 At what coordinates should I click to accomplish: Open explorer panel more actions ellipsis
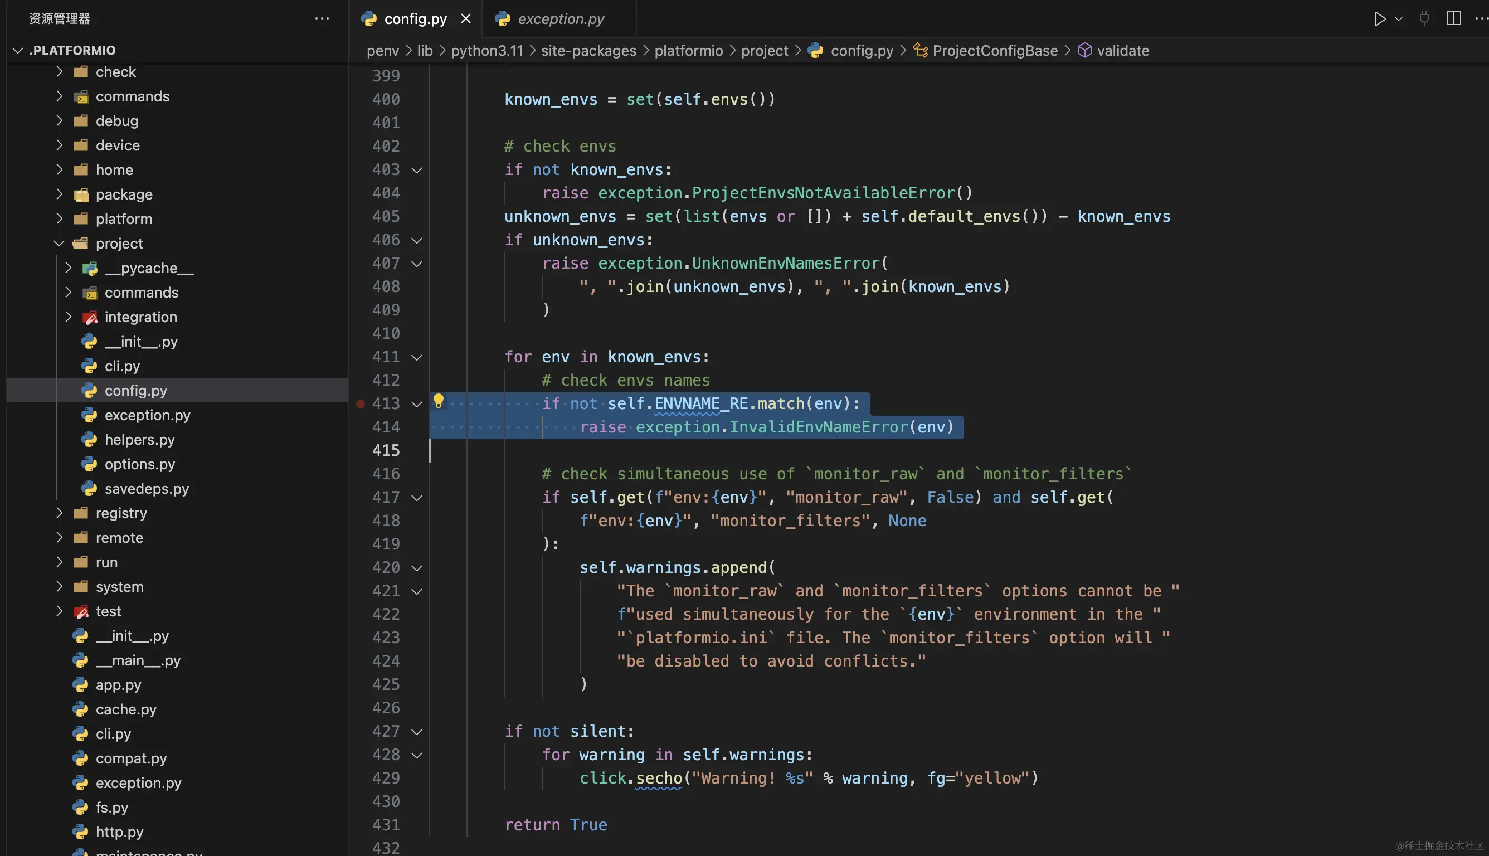pyautogui.click(x=322, y=19)
